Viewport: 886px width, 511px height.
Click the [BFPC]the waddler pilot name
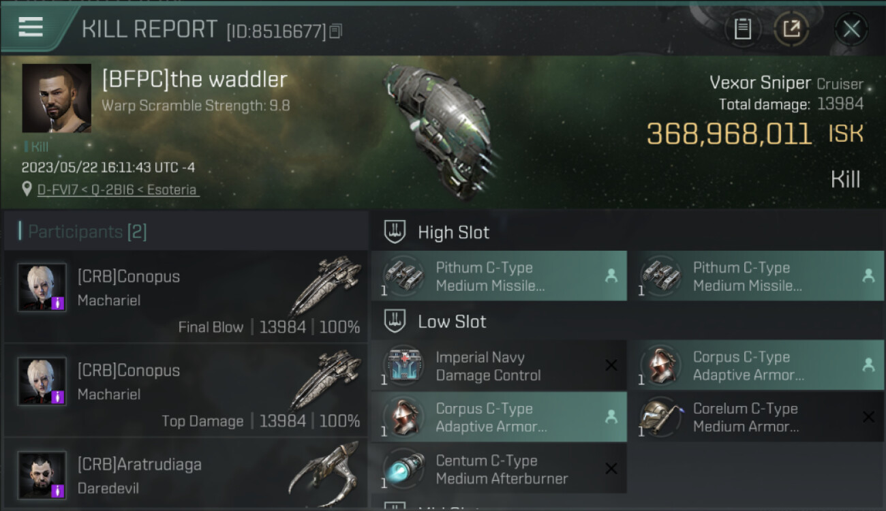(x=194, y=80)
